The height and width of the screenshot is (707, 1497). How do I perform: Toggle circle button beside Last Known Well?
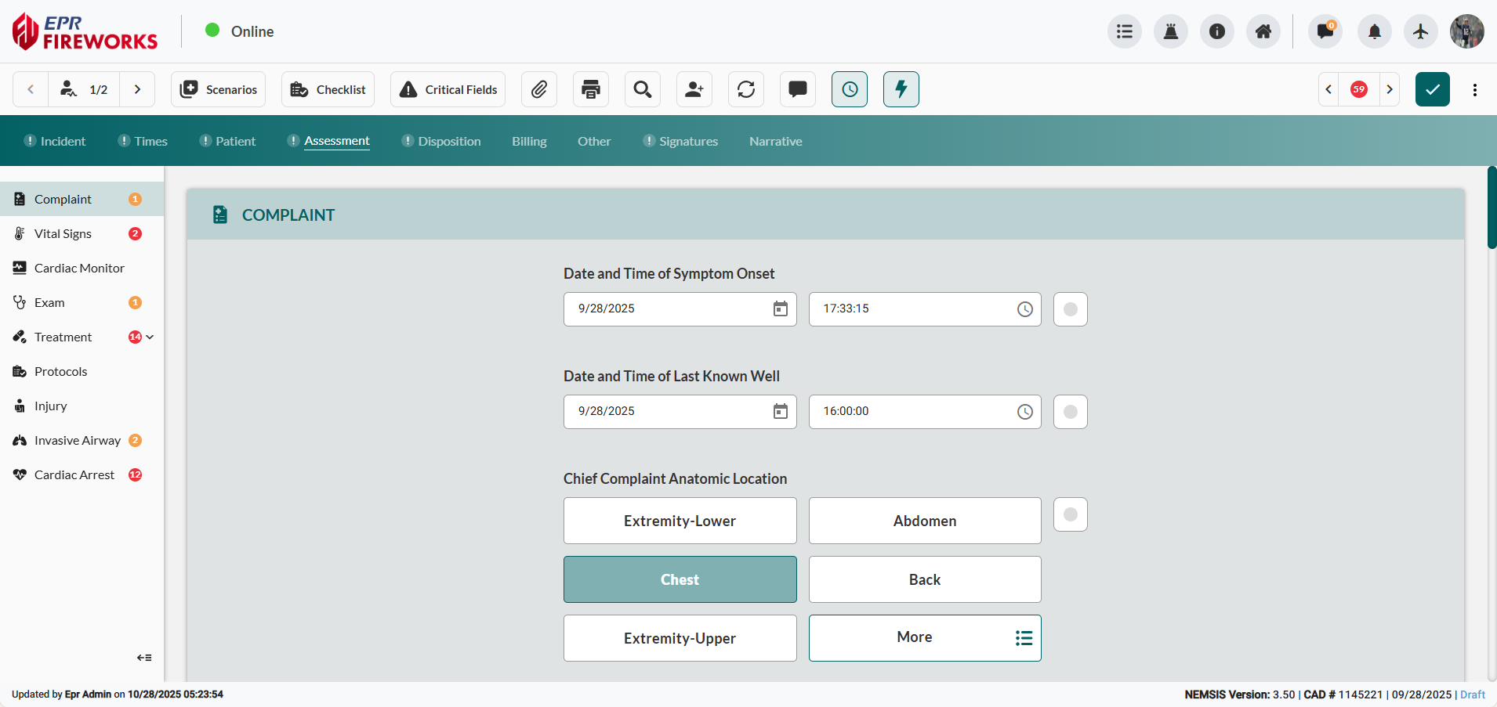pyautogui.click(x=1070, y=412)
